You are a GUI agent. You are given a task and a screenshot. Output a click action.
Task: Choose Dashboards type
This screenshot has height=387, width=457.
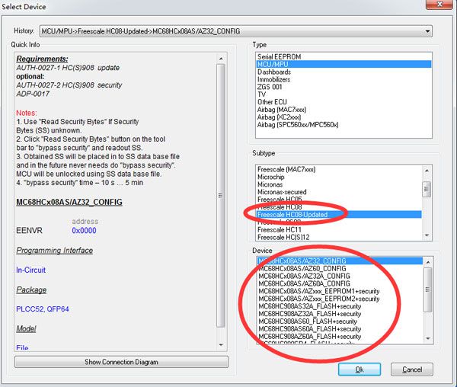344,72
